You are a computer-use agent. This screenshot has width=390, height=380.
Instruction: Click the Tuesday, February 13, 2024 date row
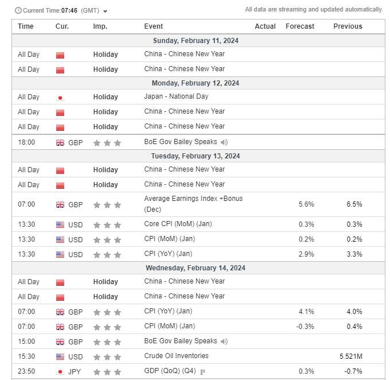(x=196, y=156)
